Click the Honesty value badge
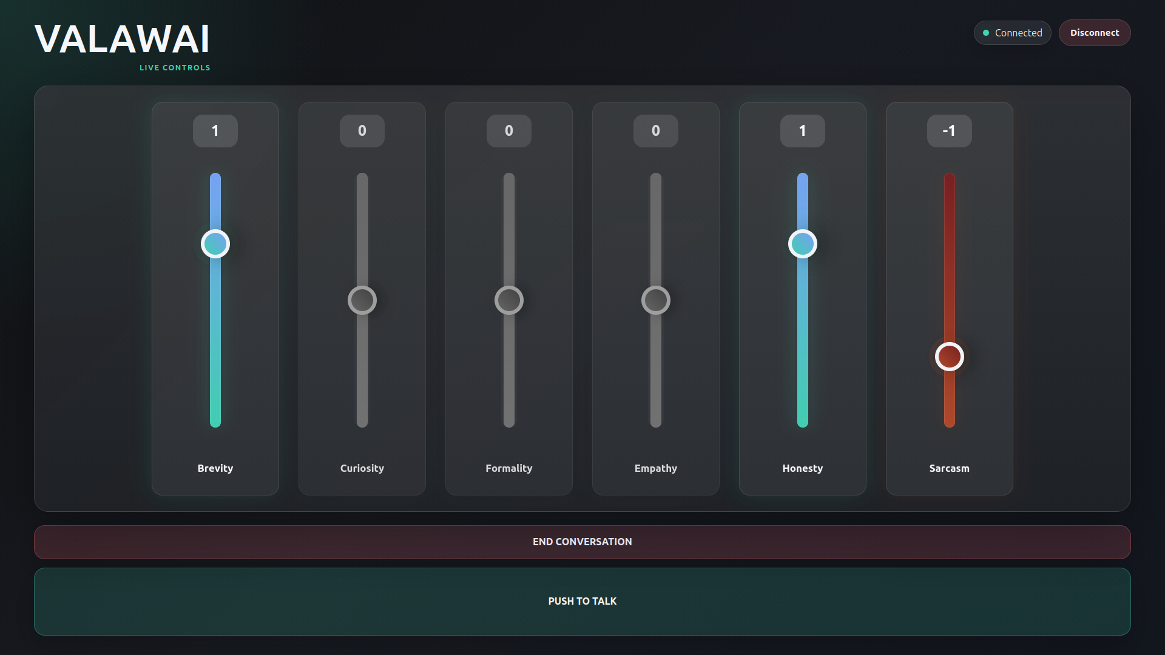 point(803,131)
